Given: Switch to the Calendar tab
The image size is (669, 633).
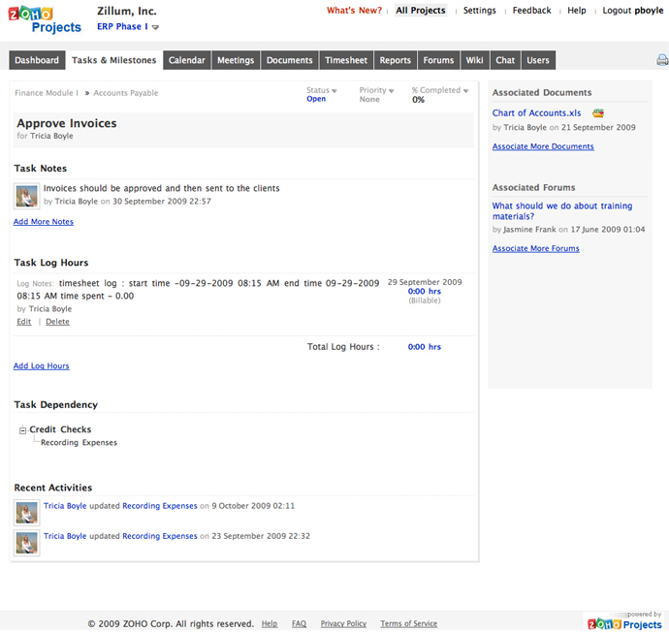Looking at the screenshot, I should pyautogui.click(x=186, y=60).
